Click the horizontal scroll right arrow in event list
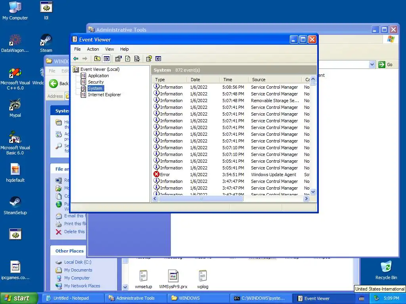Screen dimensions: 406x304 pos(306,199)
